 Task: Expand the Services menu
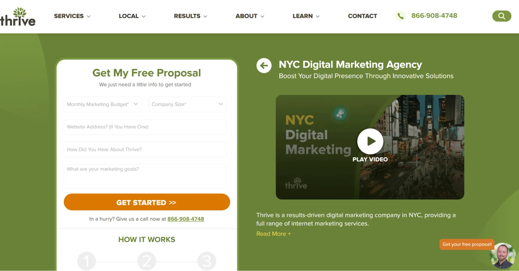click(72, 16)
